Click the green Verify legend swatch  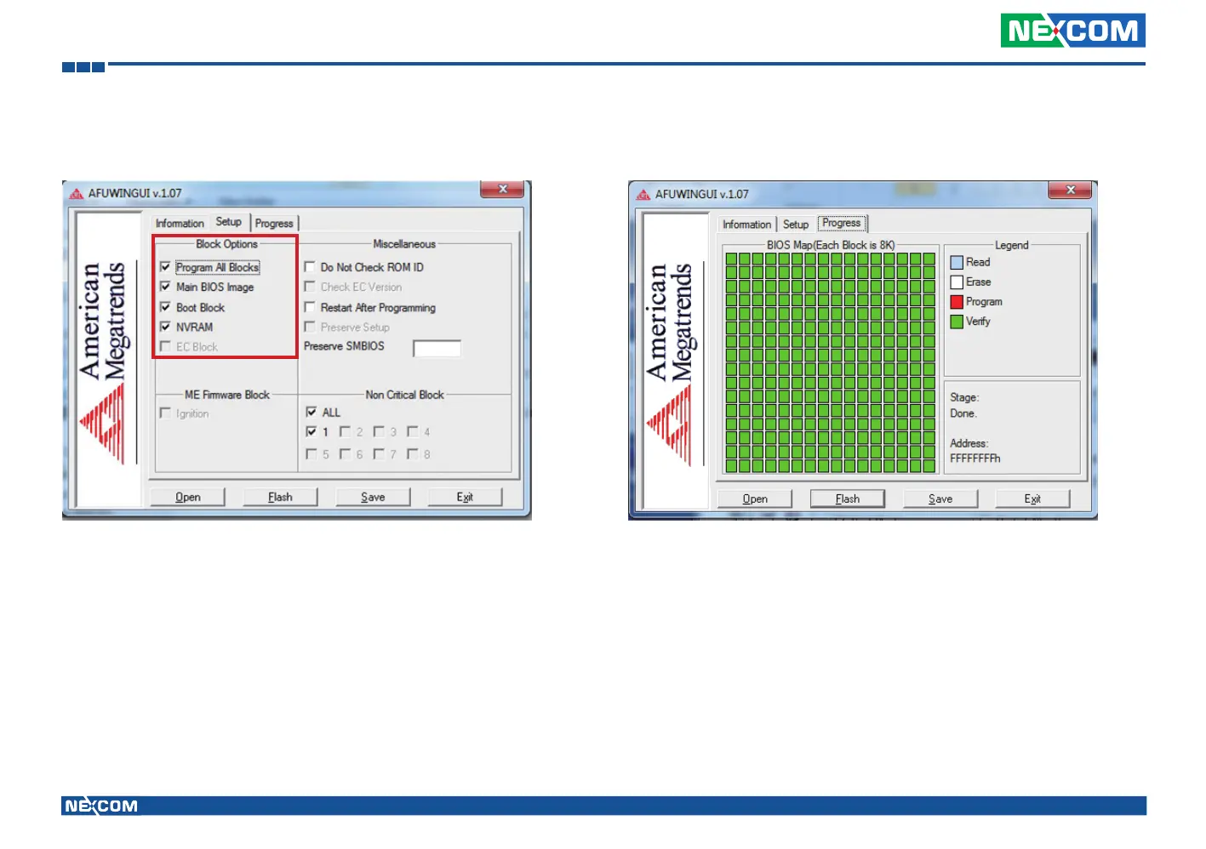pos(957,322)
